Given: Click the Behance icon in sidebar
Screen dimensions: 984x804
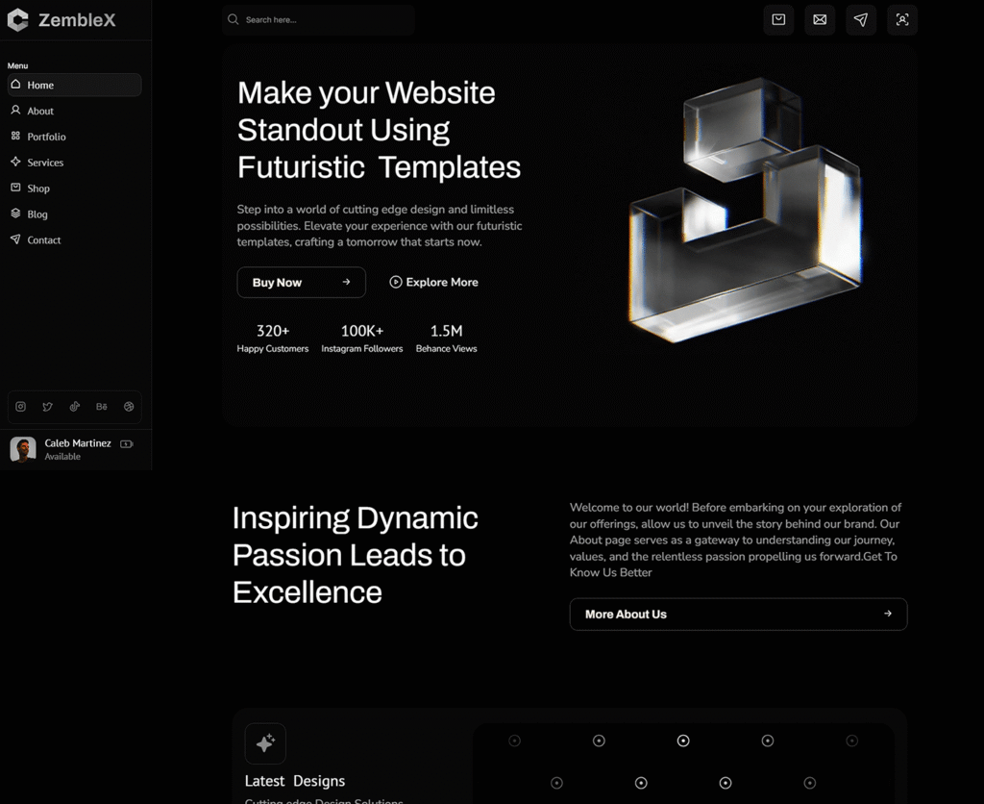Looking at the screenshot, I should [102, 407].
